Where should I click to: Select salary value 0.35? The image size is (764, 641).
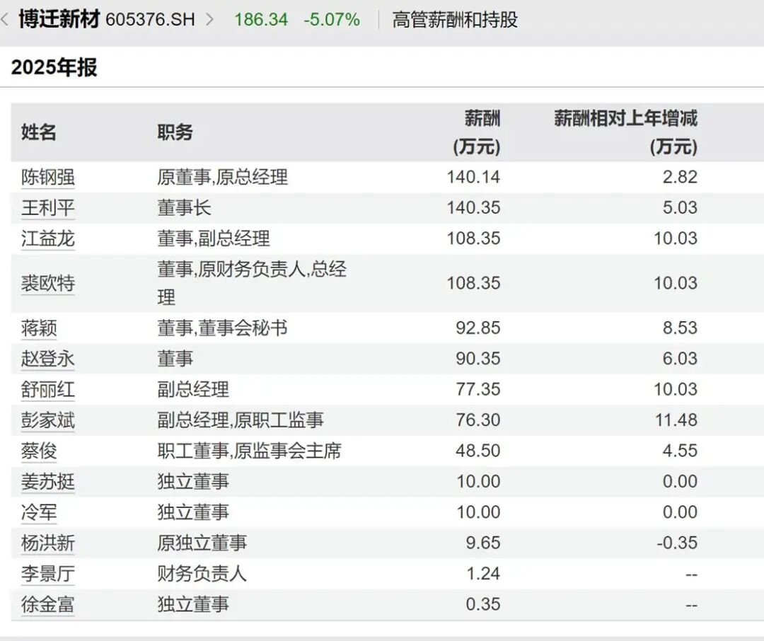coord(483,604)
